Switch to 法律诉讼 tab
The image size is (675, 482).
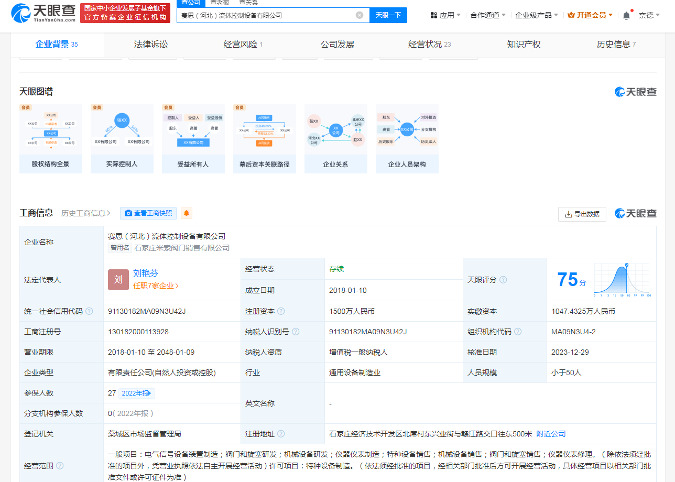click(x=151, y=45)
